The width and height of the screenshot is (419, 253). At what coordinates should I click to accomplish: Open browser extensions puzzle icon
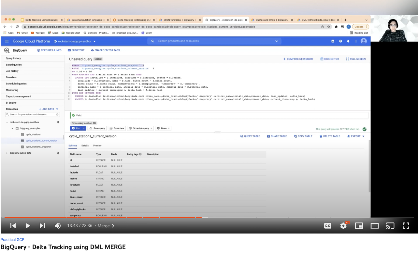(336, 27)
